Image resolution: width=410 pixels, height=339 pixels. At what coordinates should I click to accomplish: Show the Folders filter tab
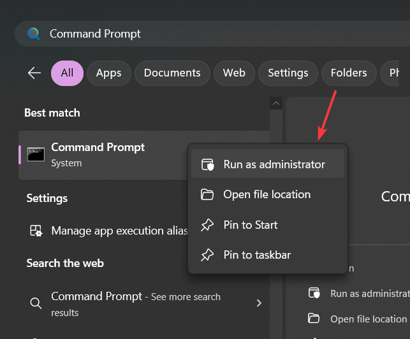pyautogui.click(x=349, y=73)
